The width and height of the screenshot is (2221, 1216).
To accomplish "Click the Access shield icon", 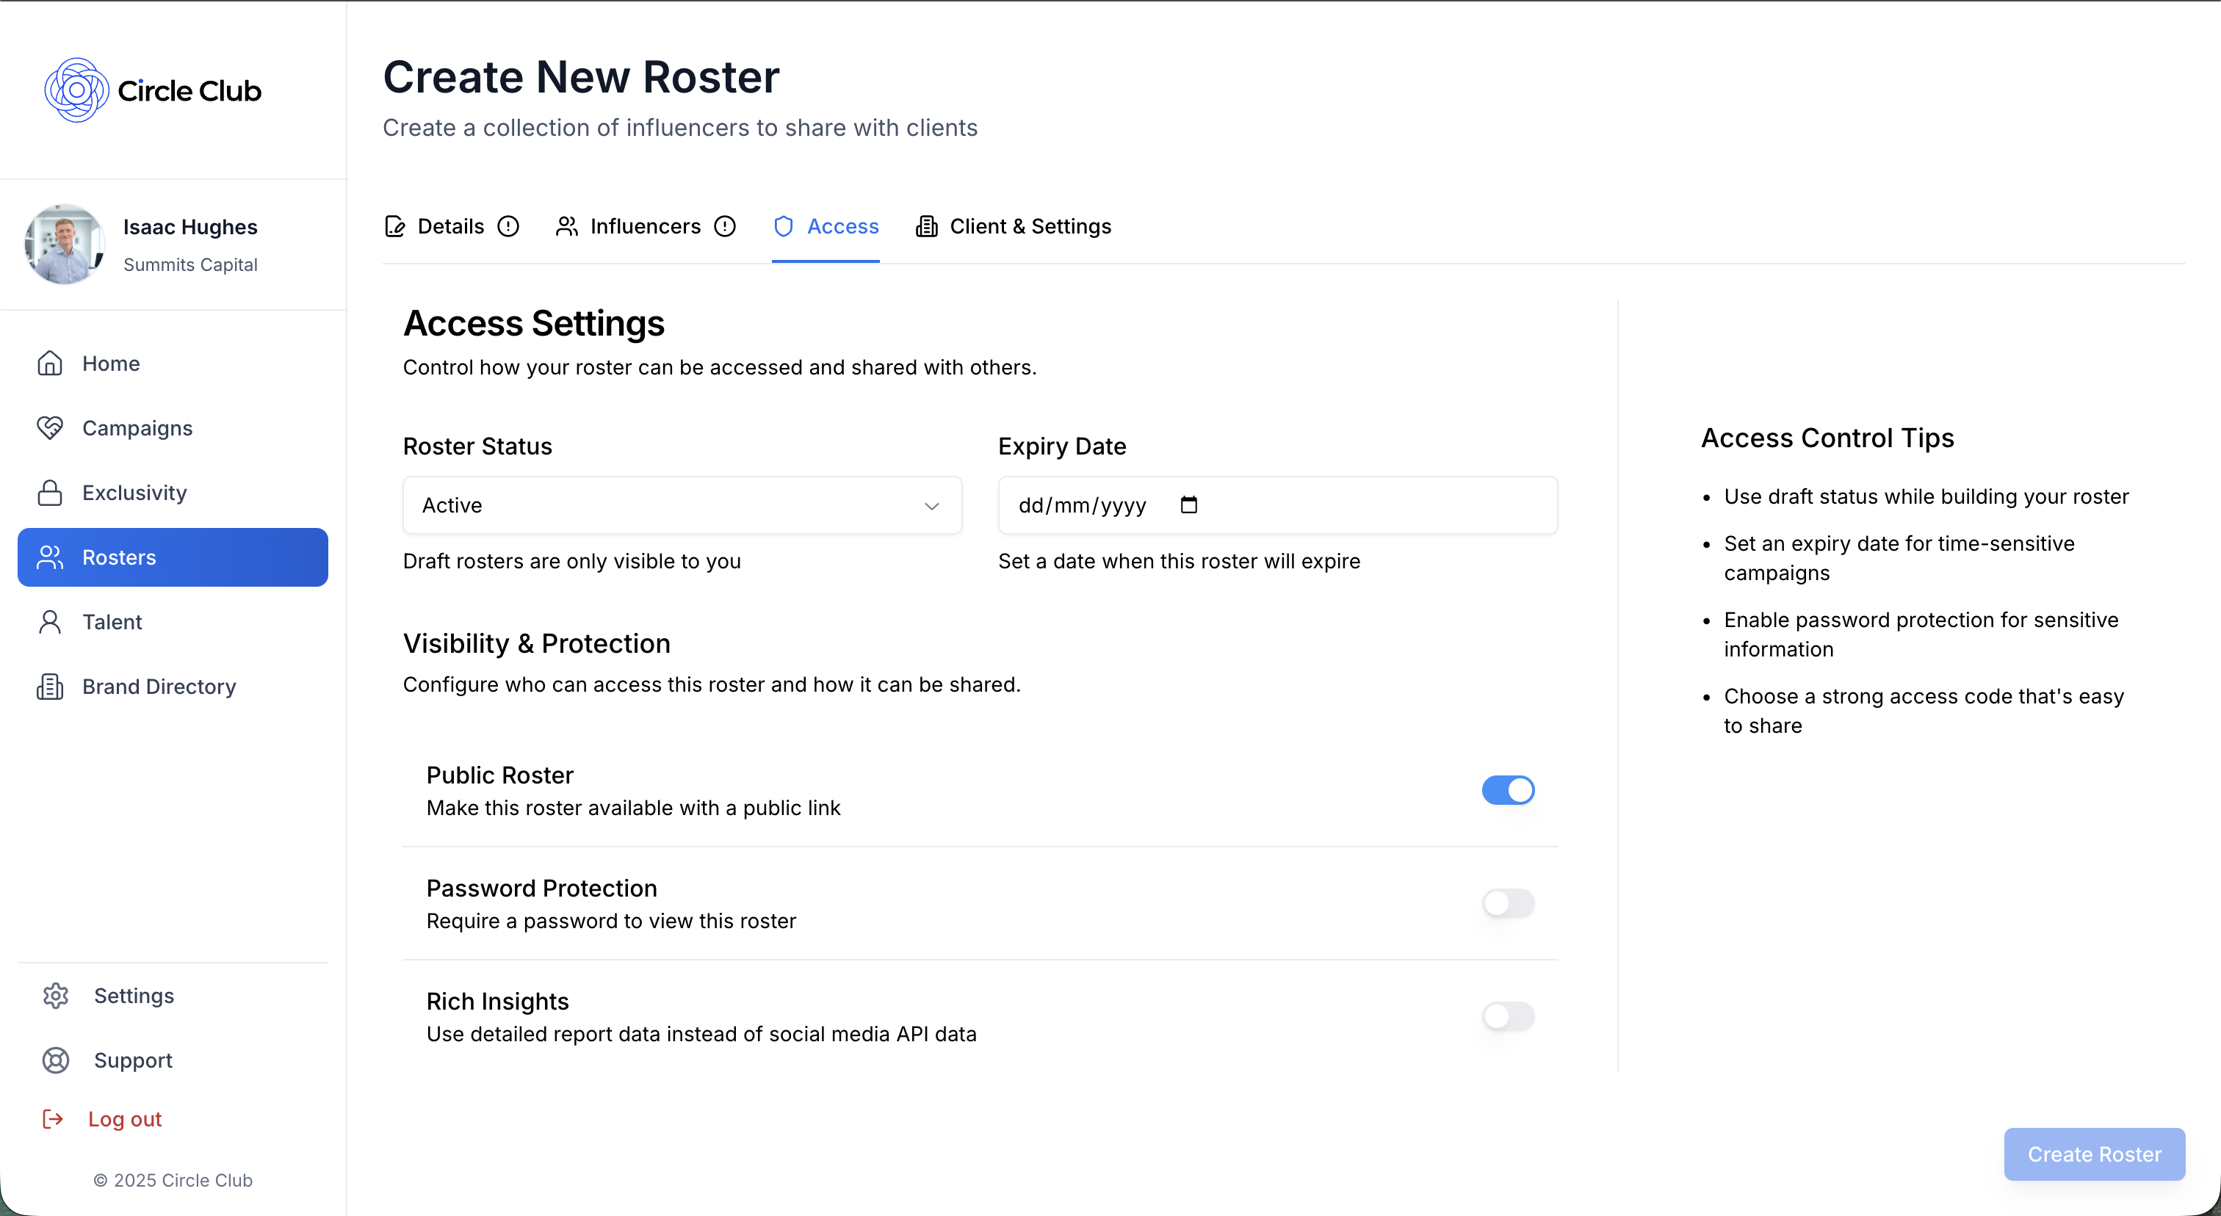I will pyautogui.click(x=784, y=225).
